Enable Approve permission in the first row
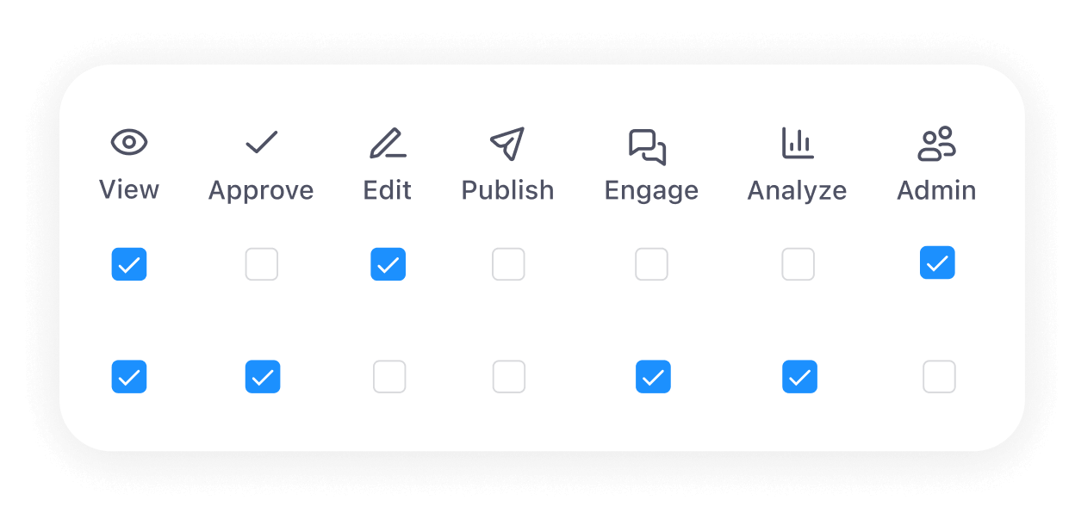 tap(262, 264)
